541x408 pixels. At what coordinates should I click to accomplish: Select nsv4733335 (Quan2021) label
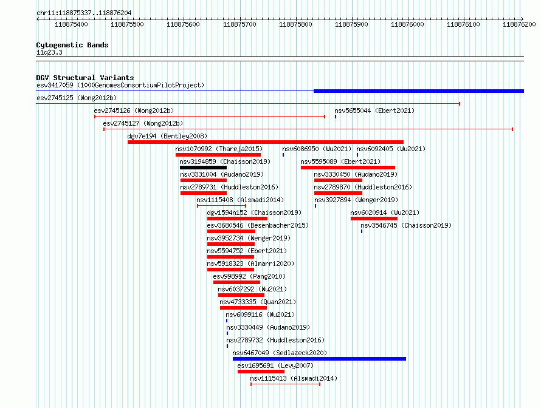pos(258,302)
